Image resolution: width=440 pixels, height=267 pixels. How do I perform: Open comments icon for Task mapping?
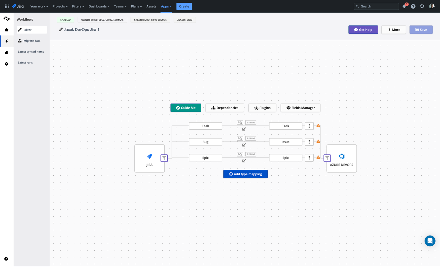240,122
